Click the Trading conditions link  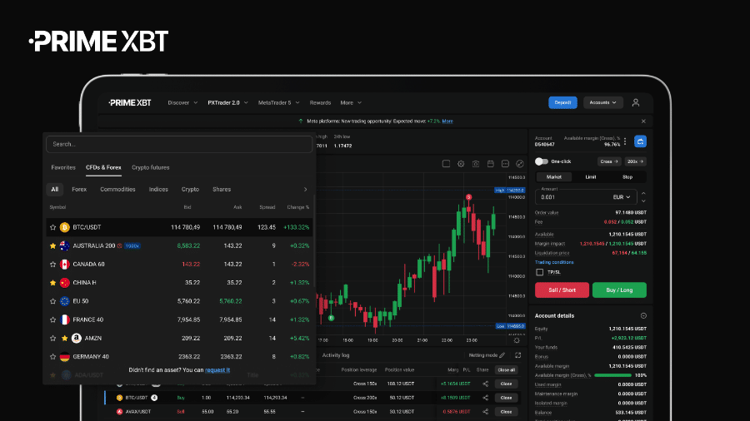point(554,262)
